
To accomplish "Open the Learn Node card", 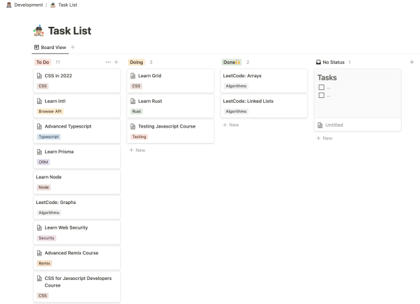I will [x=77, y=182].
